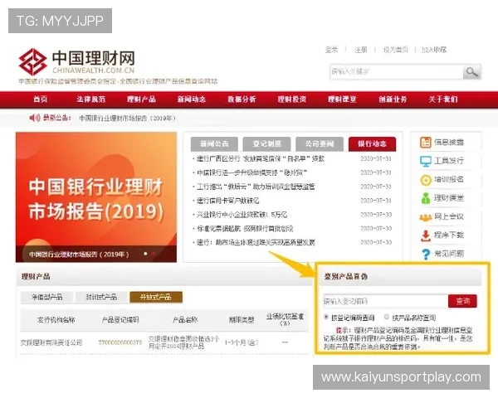Click the 产品登记编码 column header
The width and height of the screenshot is (498, 398).
120,320
